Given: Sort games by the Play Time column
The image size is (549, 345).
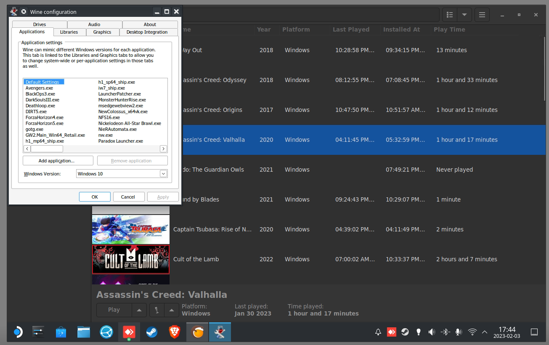Looking at the screenshot, I should 449,29.
